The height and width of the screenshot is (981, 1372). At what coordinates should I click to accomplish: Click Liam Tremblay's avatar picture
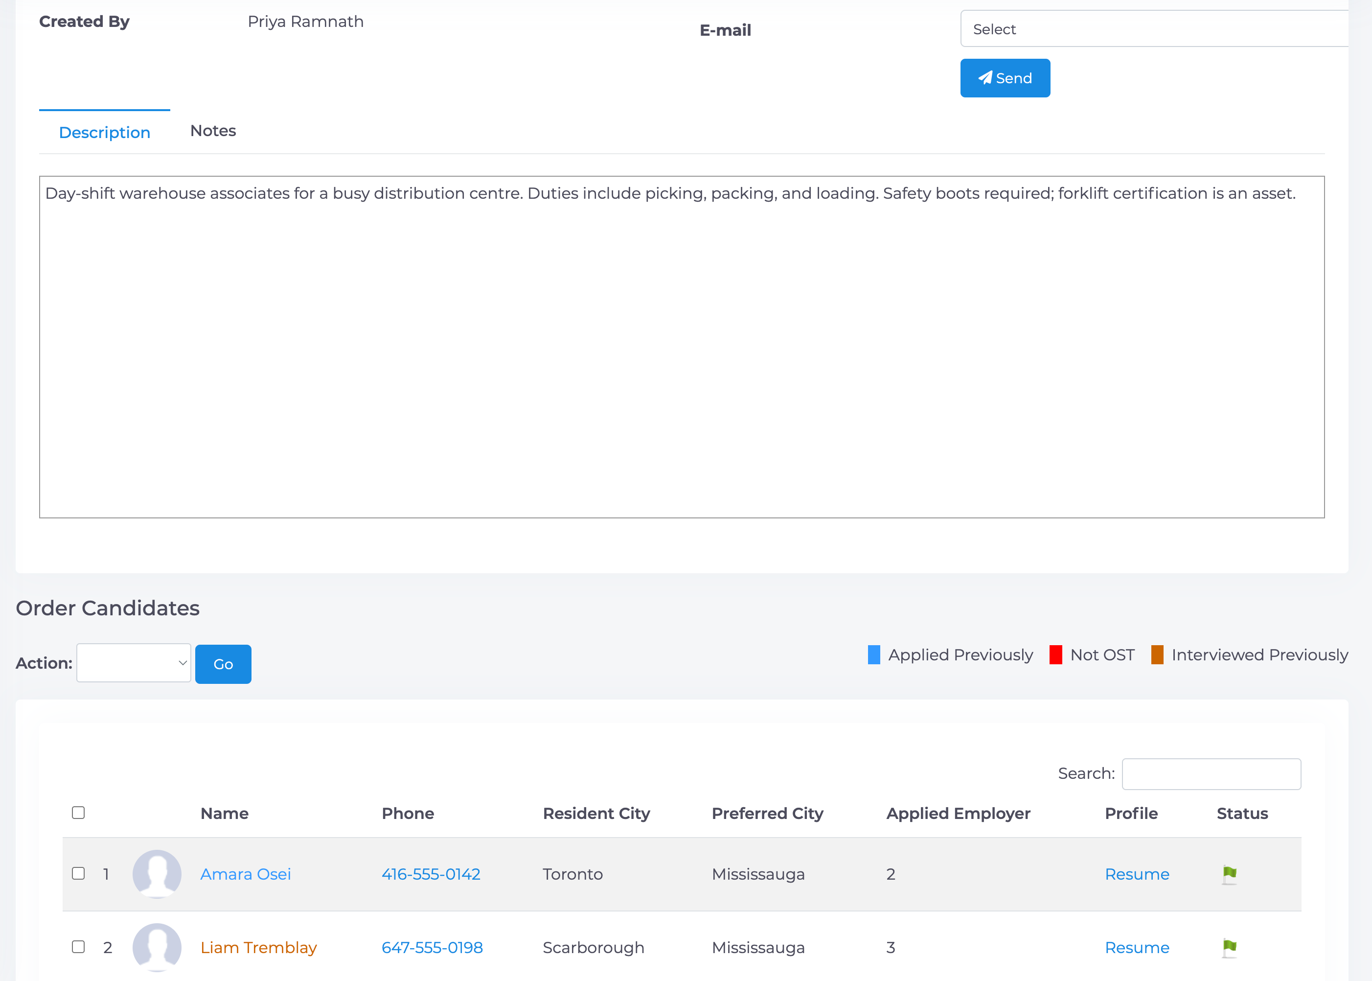[157, 947]
